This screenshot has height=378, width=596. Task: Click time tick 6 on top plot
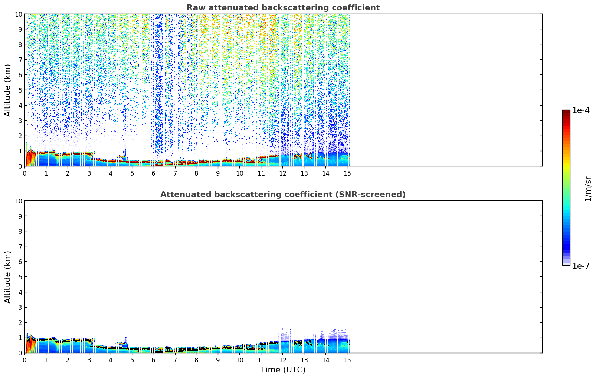point(154,173)
